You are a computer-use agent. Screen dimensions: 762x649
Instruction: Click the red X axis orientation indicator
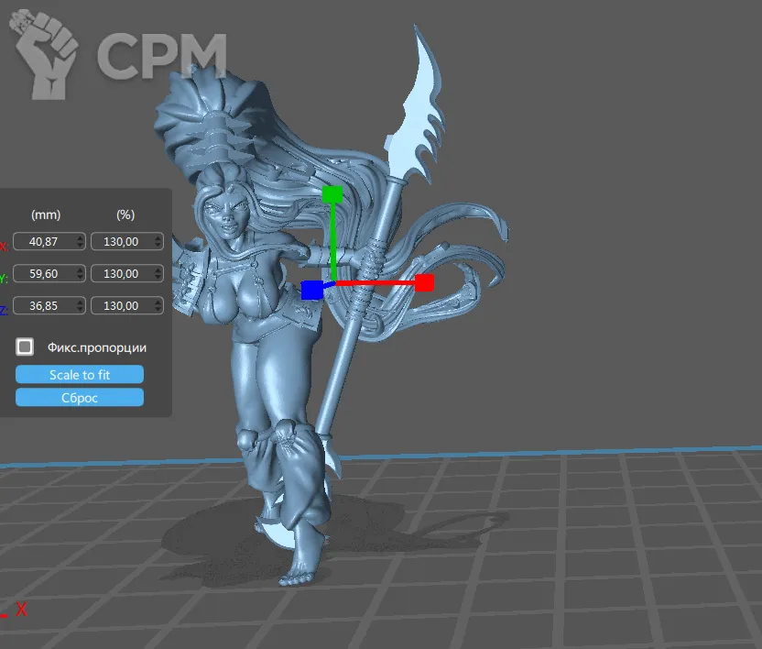pos(20,610)
